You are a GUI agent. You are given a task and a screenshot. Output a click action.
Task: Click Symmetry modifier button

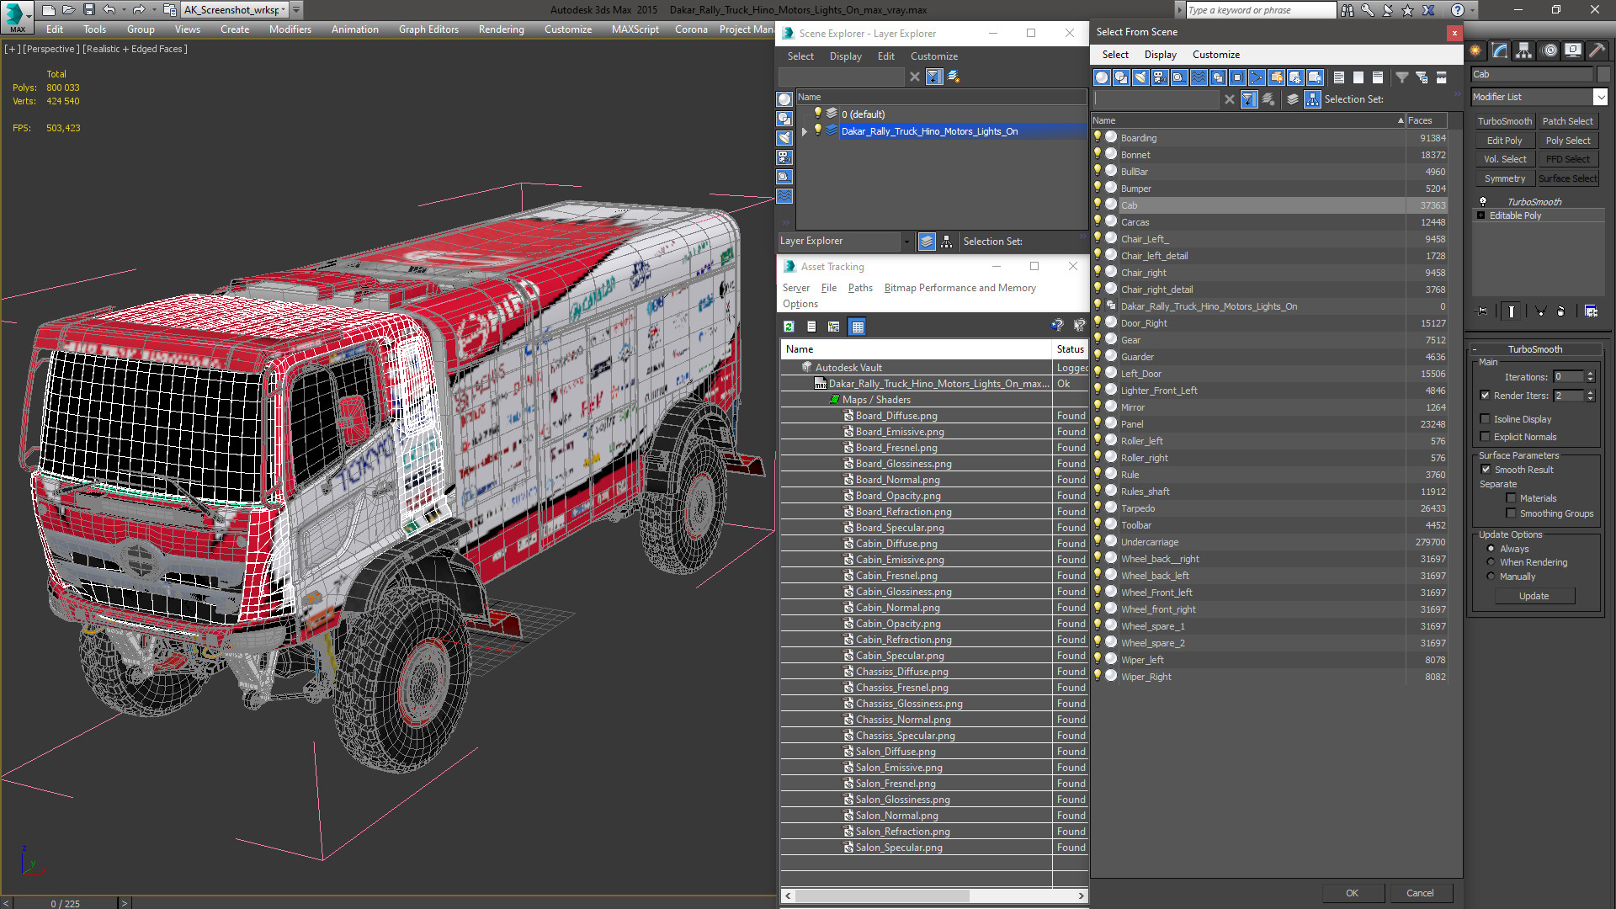(1504, 178)
